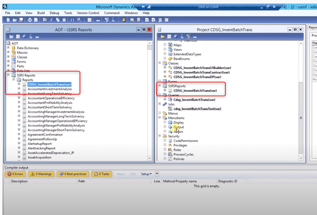Select the AccountantProfitabilityAnalysis report
Viewport: 317px width, 215px height.
[x=50, y=103]
